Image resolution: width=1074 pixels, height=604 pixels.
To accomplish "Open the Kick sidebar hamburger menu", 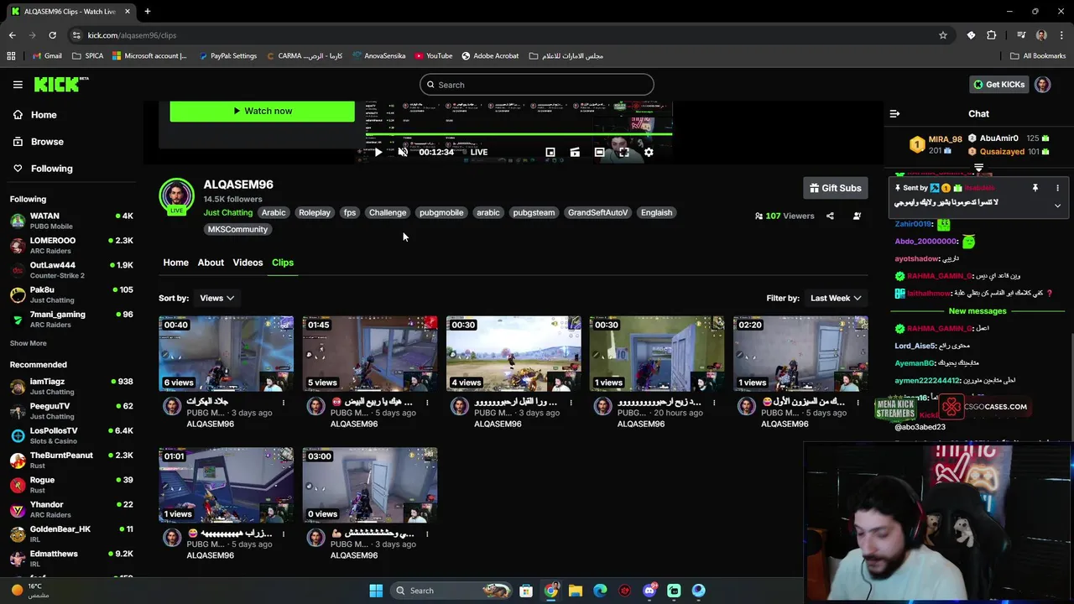I will [x=18, y=85].
